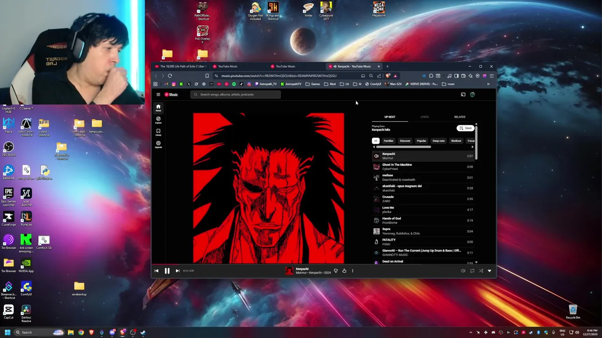Click the YouTube Music logo
This screenshot has width=602, height=338.
171,94
